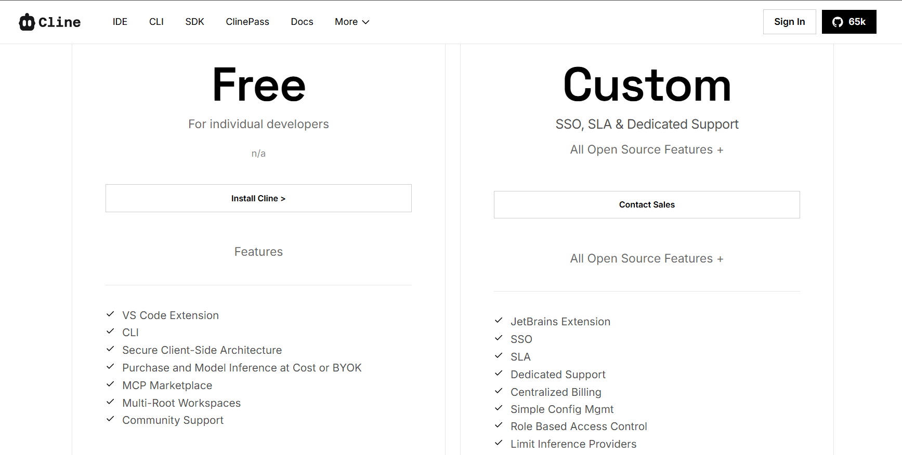Click Install Cline button
Screen dimensions: 902x455
[x=258, y=198]
